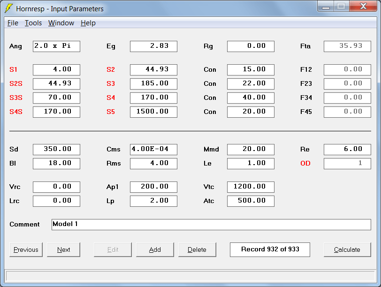
Task: Open the Help menu
Action: (x=88, y=23)
